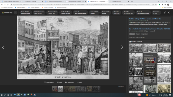Click the Pages button
This screenshot has height=97, width=173.
138,34
